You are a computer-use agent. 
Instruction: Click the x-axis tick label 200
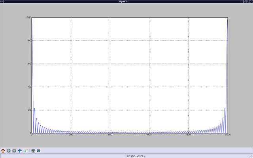click(x=71, y=135)
